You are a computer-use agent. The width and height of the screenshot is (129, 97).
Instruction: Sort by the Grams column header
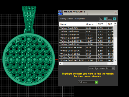tap(91, 24)
